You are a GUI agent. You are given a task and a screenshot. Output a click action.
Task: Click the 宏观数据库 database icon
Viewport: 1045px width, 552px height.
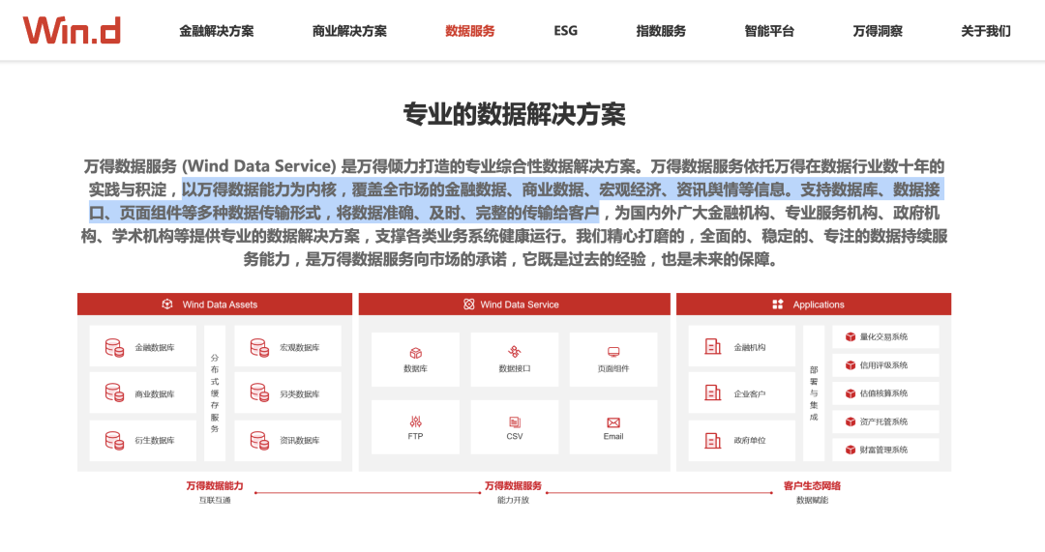click(x=258, y=346)
